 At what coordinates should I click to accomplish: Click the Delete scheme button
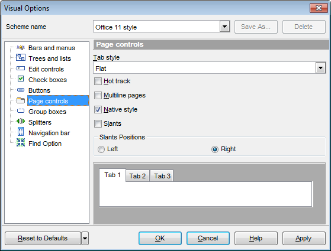(304, 27)
